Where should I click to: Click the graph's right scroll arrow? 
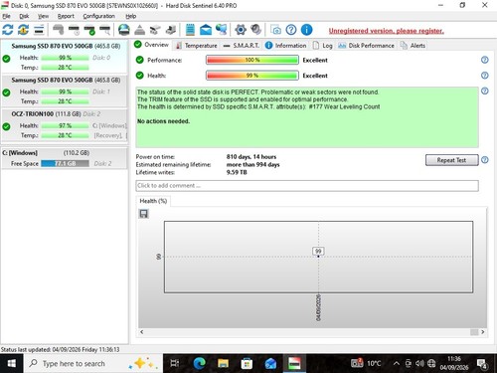(x=483, y=331)
